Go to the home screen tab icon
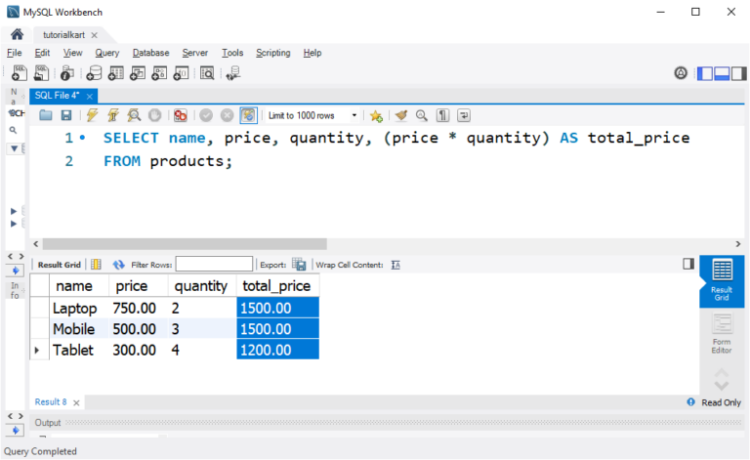The image size is (750, 460). (x=17, y=34)
